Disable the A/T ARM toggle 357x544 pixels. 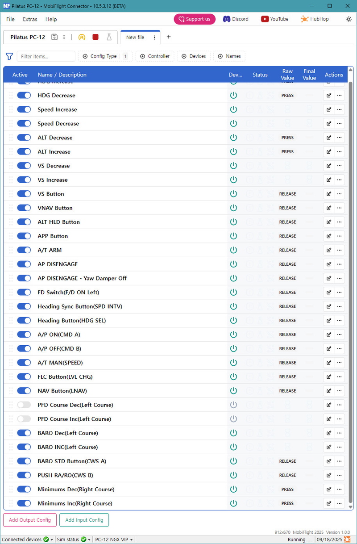pos(24,250)
